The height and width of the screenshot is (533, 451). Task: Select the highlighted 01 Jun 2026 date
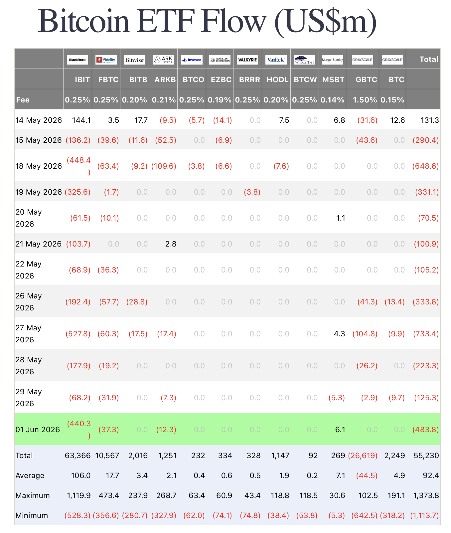coord(38,430)
